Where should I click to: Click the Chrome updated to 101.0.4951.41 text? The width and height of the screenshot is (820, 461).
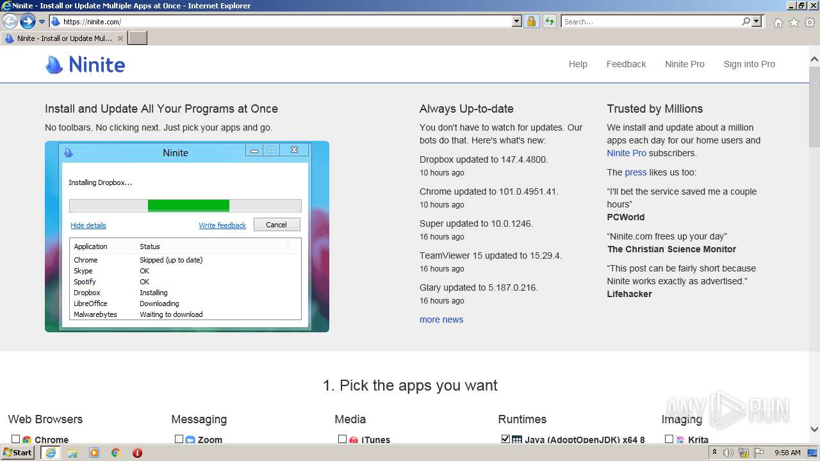point(489,191)
